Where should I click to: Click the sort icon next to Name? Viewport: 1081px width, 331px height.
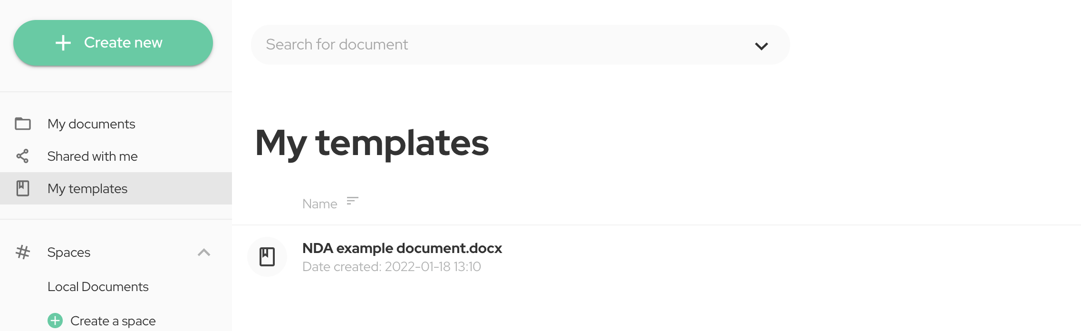point(352,201)
